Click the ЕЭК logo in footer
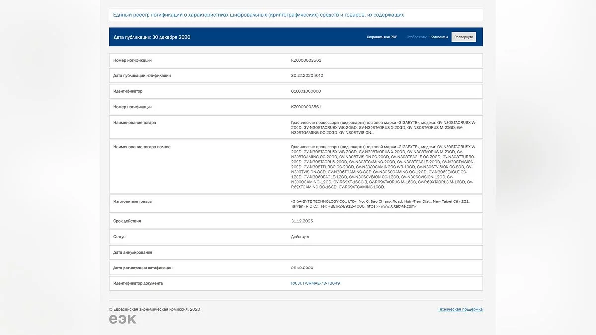Screen dimensions: 596x335 click(x=123, y=319)
